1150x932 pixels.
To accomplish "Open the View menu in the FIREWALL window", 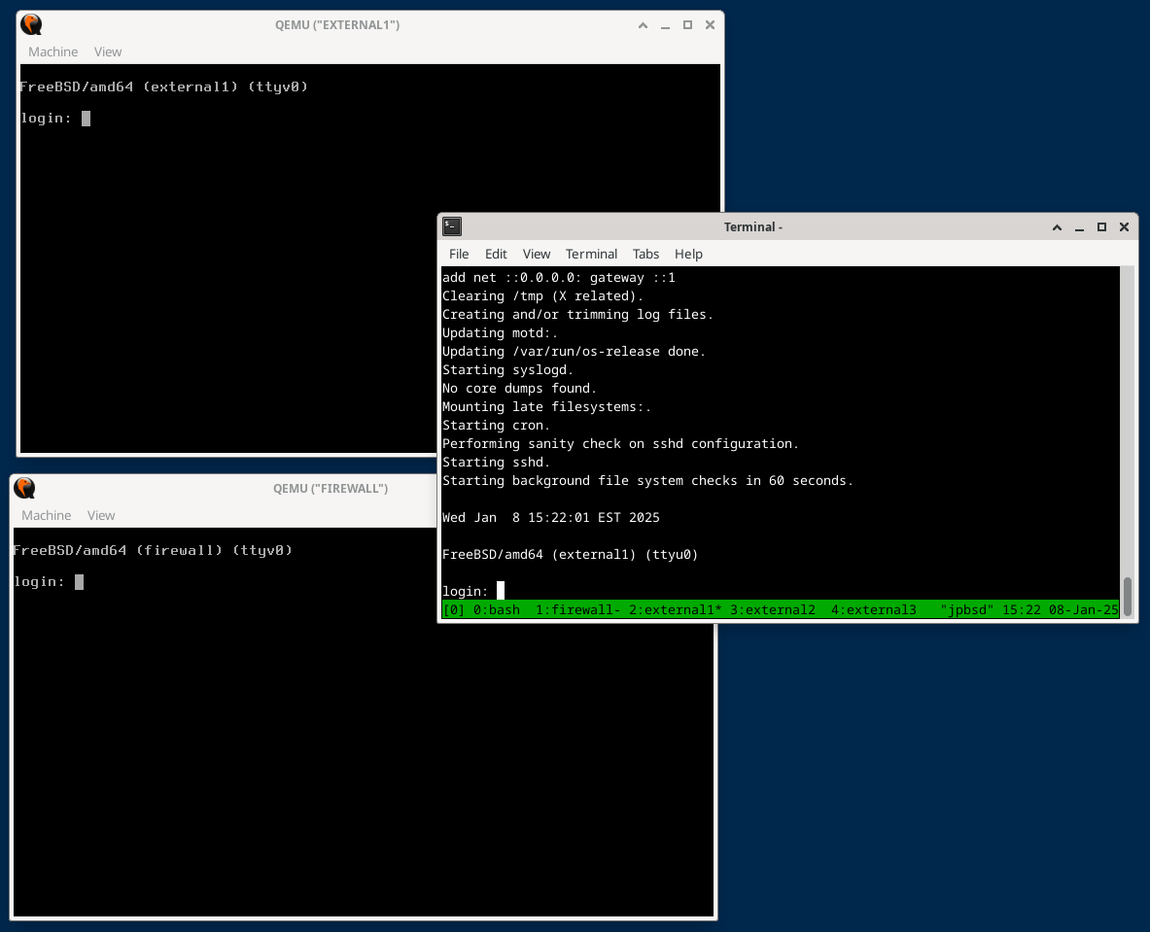I will [101, 515].
